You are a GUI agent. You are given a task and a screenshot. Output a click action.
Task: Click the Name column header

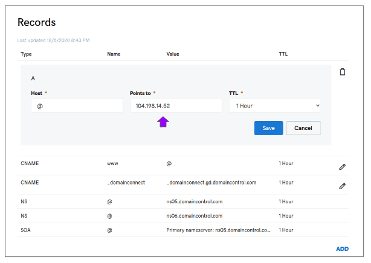pyautogui.click(x=114, y=54)
